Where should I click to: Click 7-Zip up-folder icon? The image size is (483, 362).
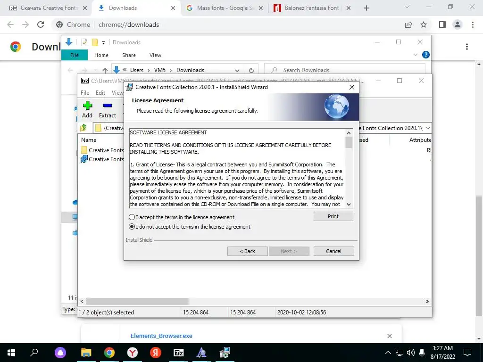pyautogui.click(x=83, y=128)
